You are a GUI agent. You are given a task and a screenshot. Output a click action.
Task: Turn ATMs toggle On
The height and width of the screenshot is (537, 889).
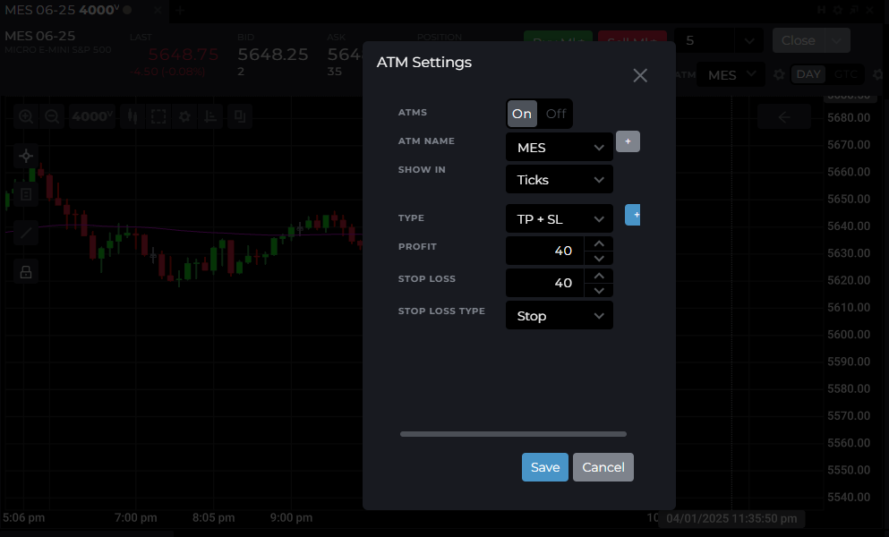(522, 114)
